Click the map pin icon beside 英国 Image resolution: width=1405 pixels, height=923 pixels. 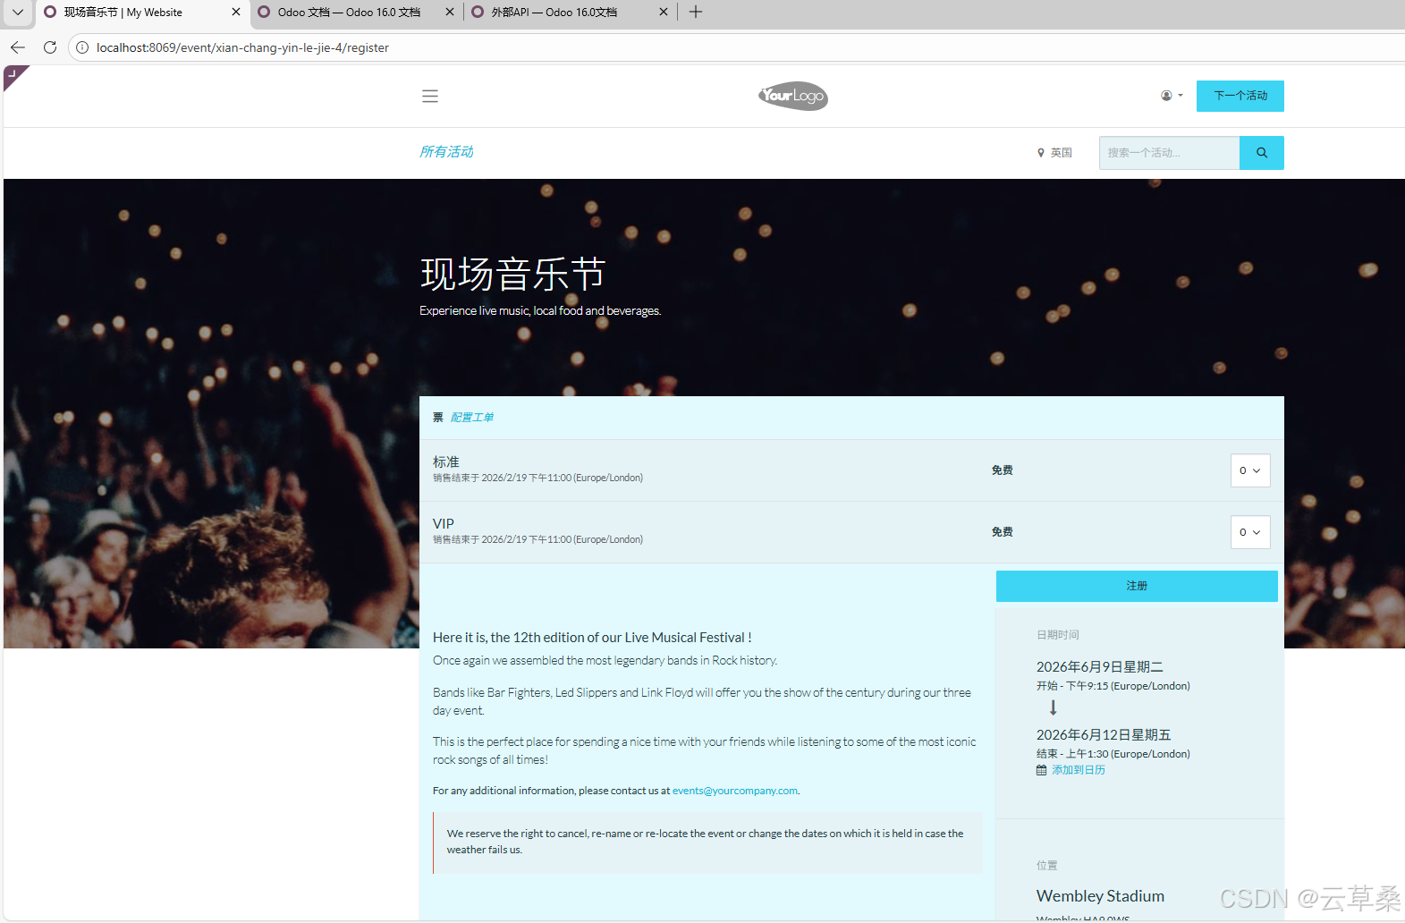point(1041,153)
